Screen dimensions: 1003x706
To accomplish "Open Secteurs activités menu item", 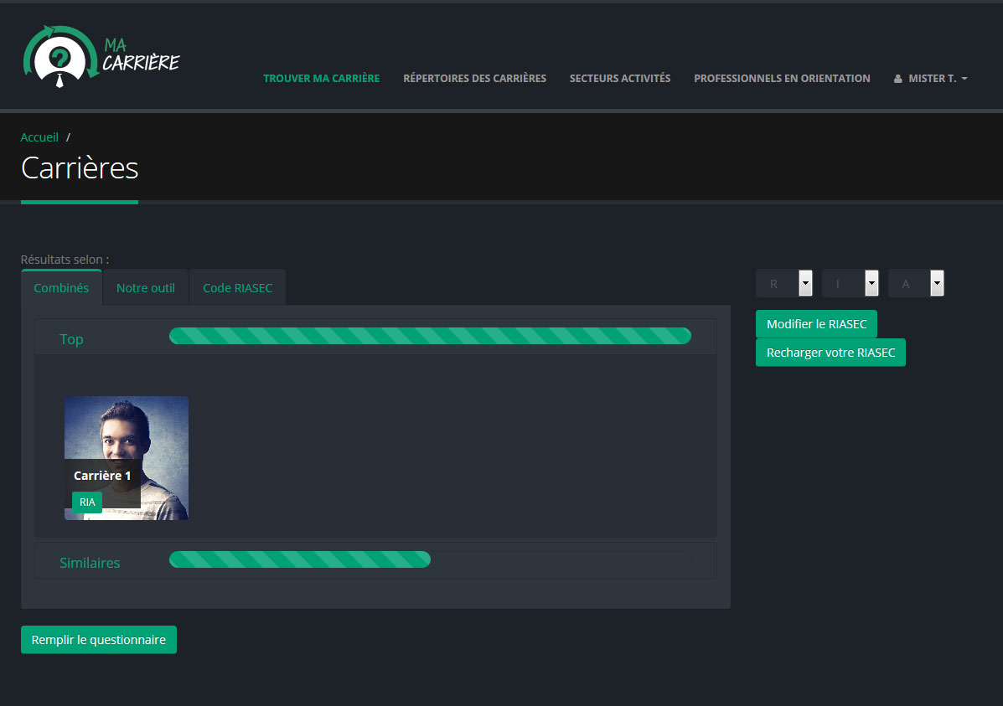I will (620, 79).
